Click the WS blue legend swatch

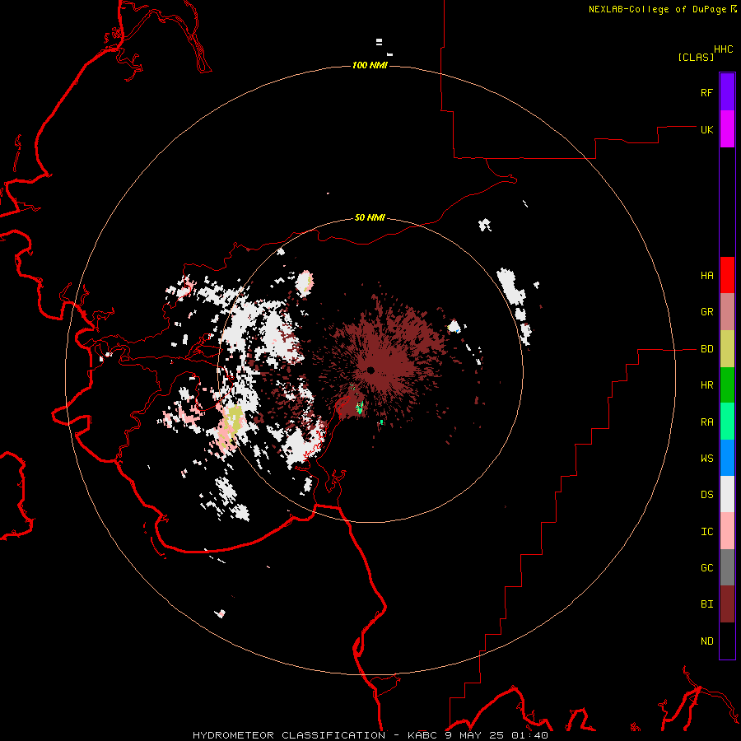727,458
